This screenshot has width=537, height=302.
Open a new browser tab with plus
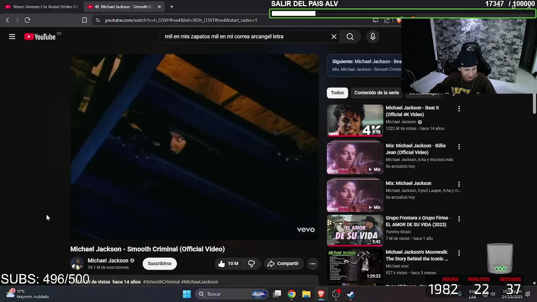coord(172,7)
